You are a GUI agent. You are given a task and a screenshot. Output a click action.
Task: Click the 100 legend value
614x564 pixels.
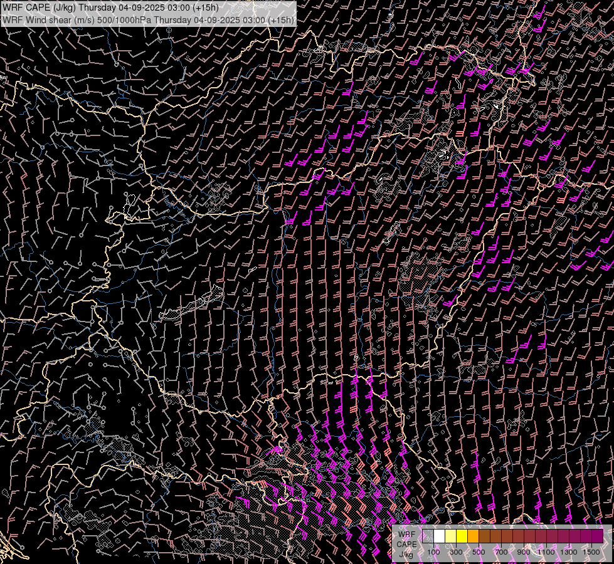click(433, 552)
